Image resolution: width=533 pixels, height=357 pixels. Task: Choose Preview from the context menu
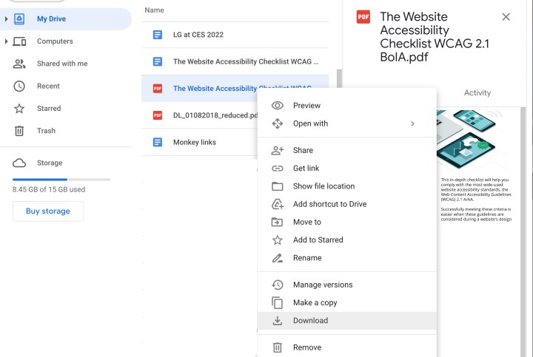(x=346, y=106)
